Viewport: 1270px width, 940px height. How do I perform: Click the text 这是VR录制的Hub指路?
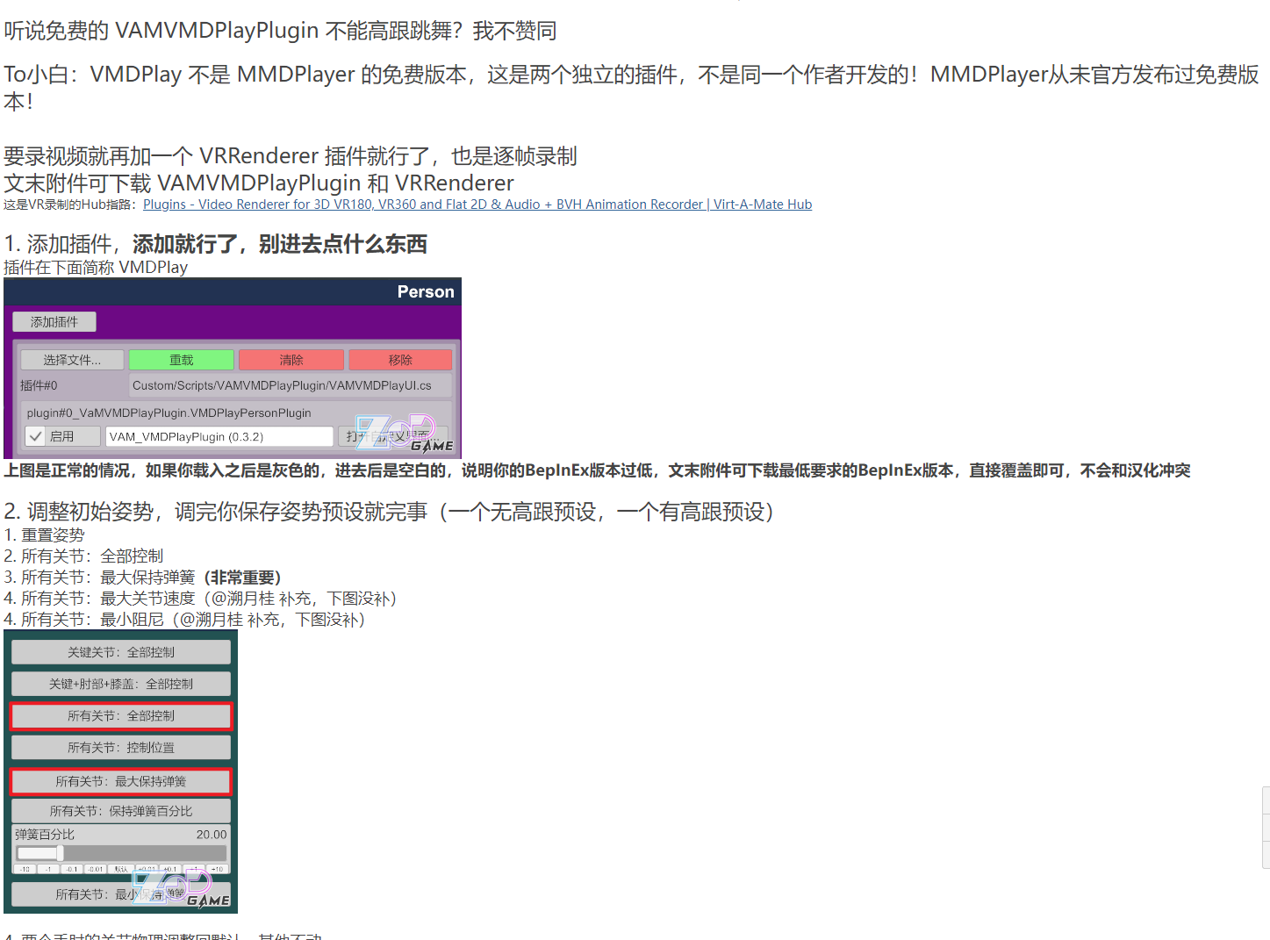coord(70,205)
